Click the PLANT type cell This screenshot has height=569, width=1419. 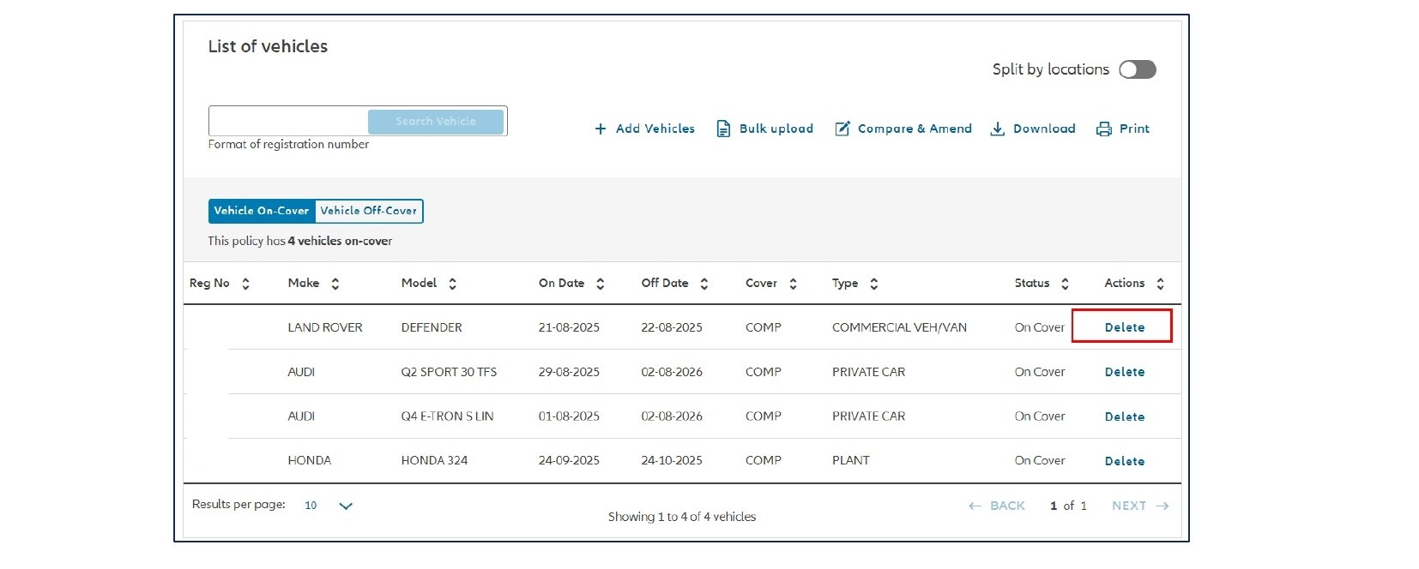coord(850,461)
